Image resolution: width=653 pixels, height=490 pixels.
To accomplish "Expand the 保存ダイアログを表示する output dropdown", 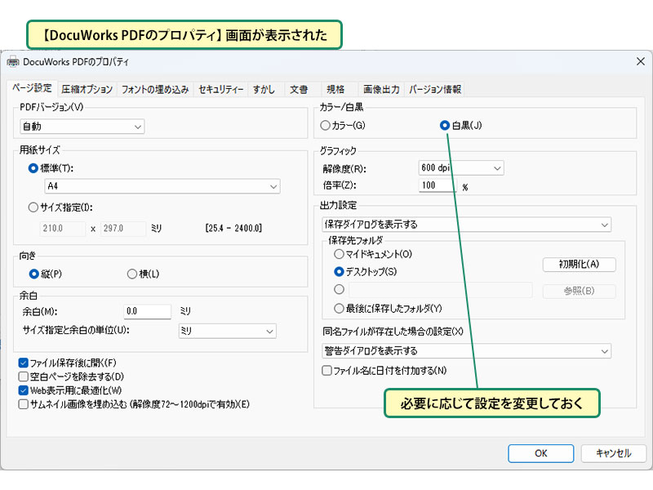I will pos(466,225).
